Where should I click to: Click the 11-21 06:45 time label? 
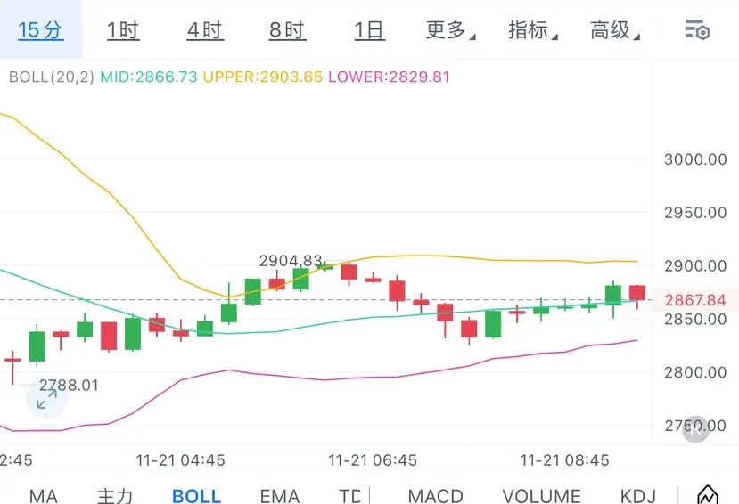[373, 459]
